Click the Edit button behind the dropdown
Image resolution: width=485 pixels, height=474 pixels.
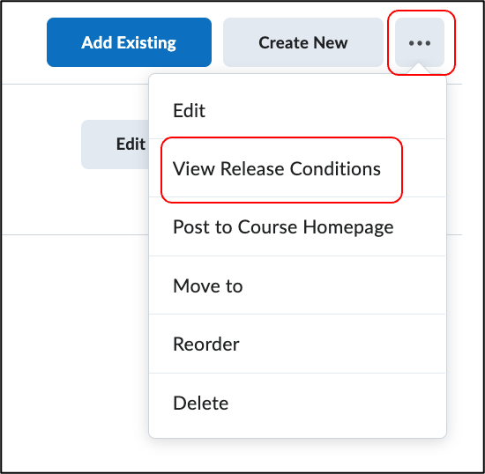(115, 144)
